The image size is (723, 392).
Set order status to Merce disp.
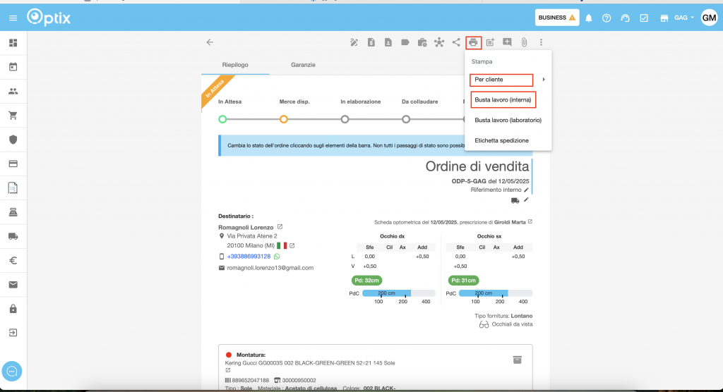284,119
